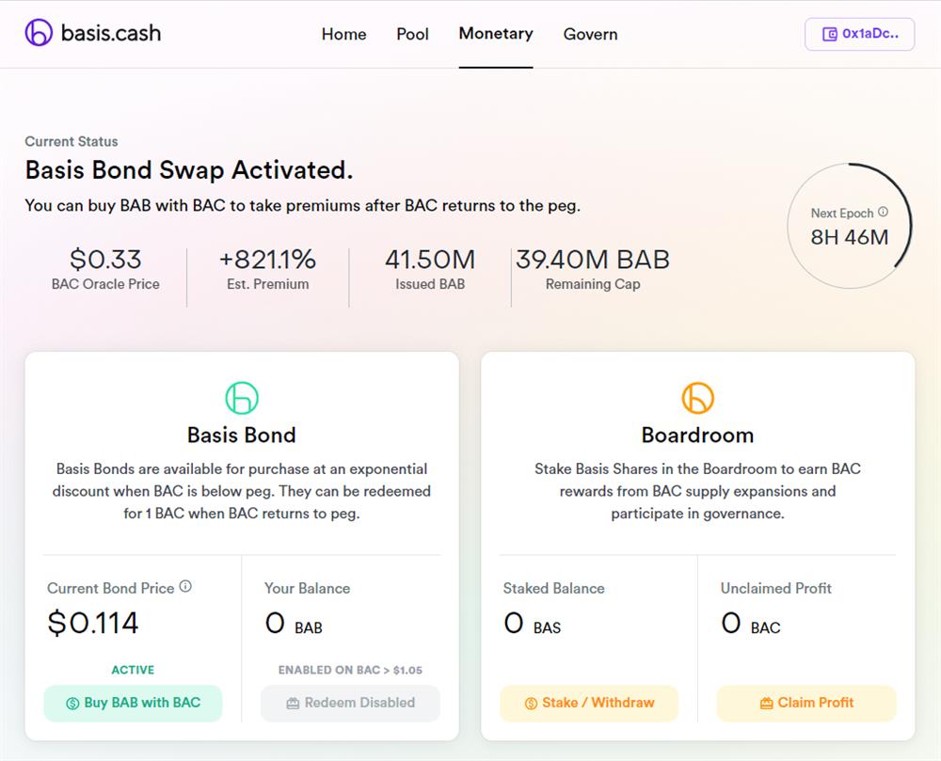Click the $0.33 BAC Oracle Price stat
This screenshot has height=761, width=941.
pyautogui.click(x=105, y=260)
